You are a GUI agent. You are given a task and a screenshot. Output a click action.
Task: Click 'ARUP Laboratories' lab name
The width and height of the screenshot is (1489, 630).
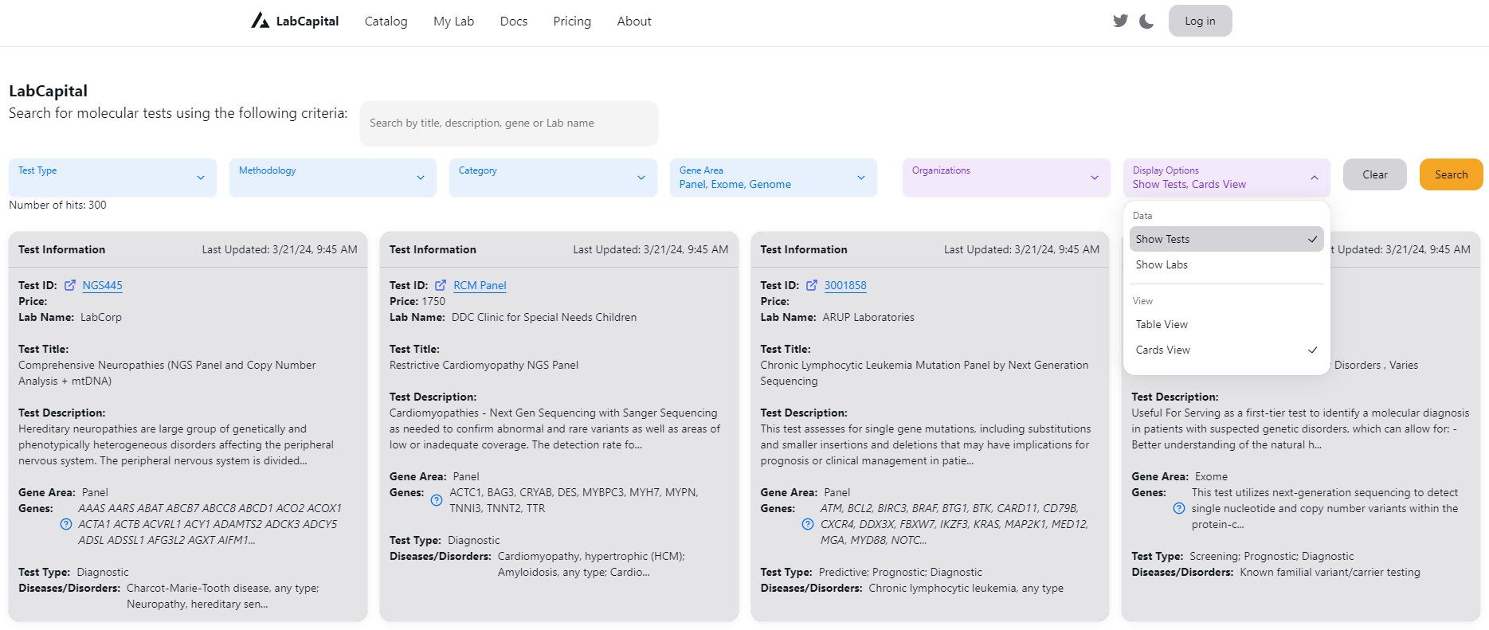[x=868, y=317]
